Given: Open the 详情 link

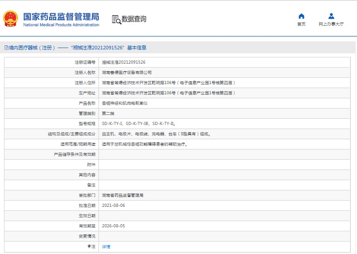Looking at the screenshot, I should [106, 246].
